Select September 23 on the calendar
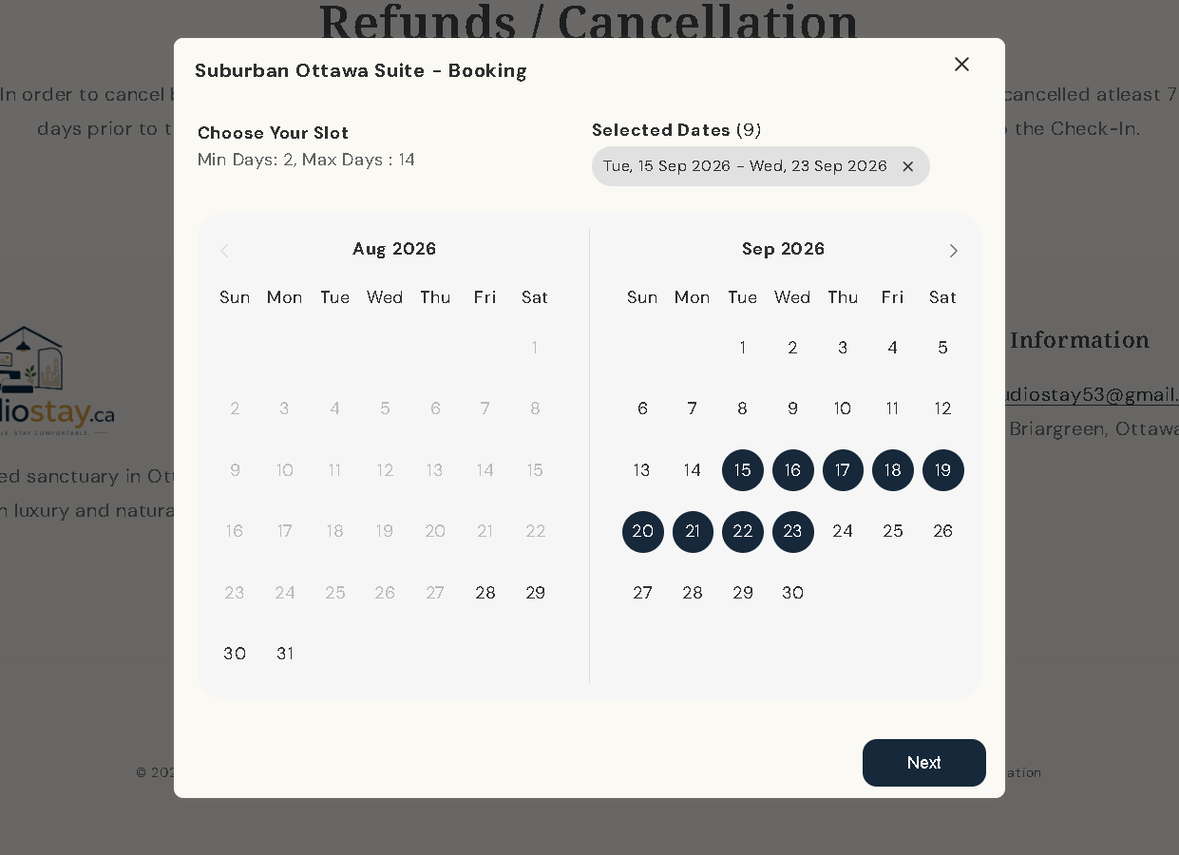The width and height of the screenshot is (1179, 855). click(x=792, y=531)
